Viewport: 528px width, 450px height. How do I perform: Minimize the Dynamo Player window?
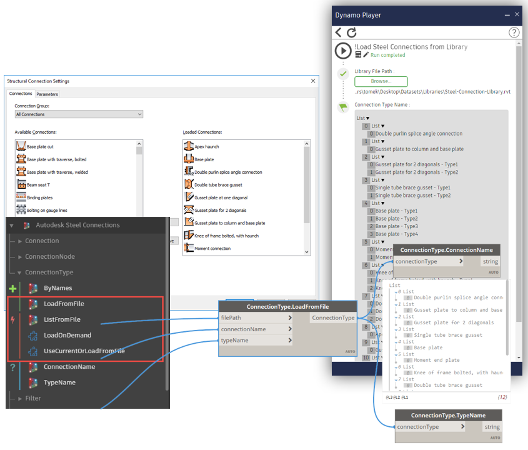tap(507, 15)
